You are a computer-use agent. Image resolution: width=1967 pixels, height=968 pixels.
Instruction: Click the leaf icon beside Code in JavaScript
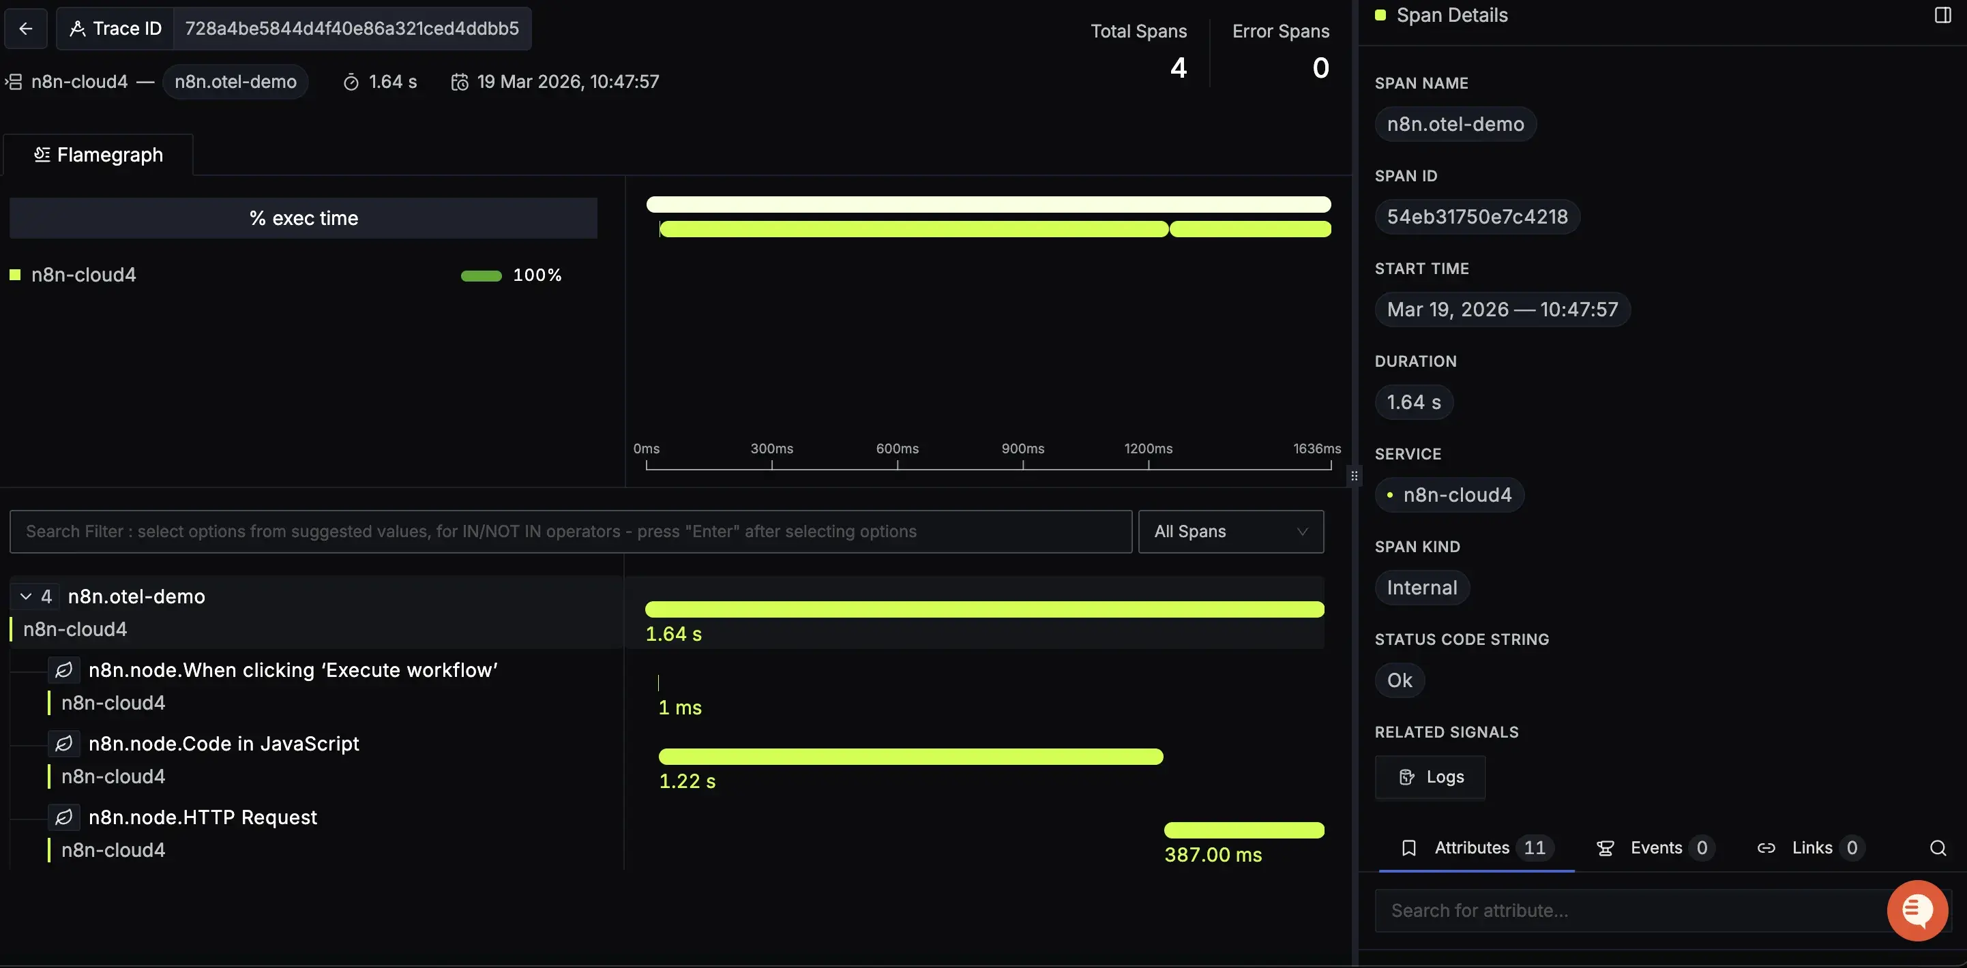tap(64, 744)
